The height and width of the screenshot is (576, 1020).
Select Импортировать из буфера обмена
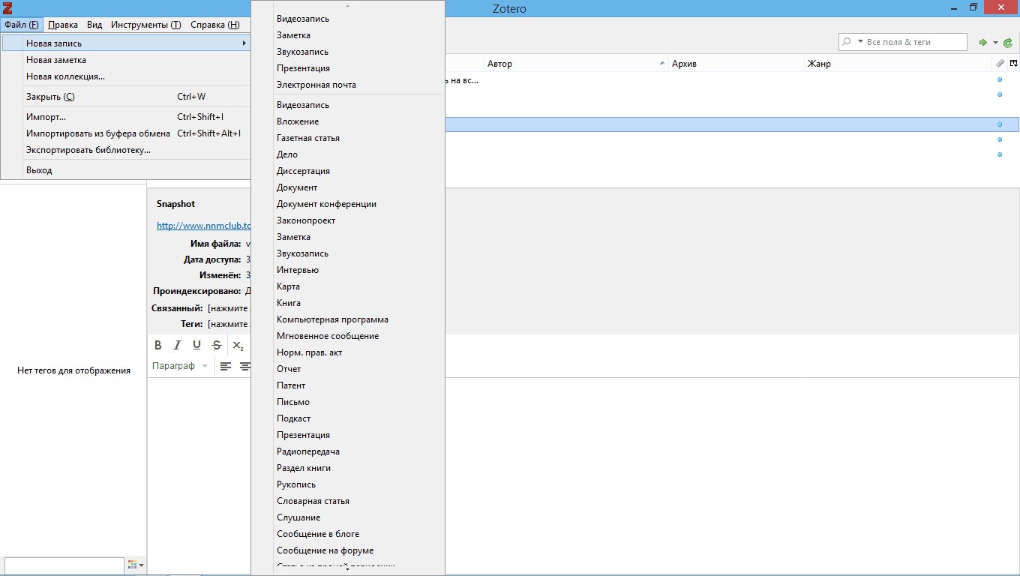point(125,133)
